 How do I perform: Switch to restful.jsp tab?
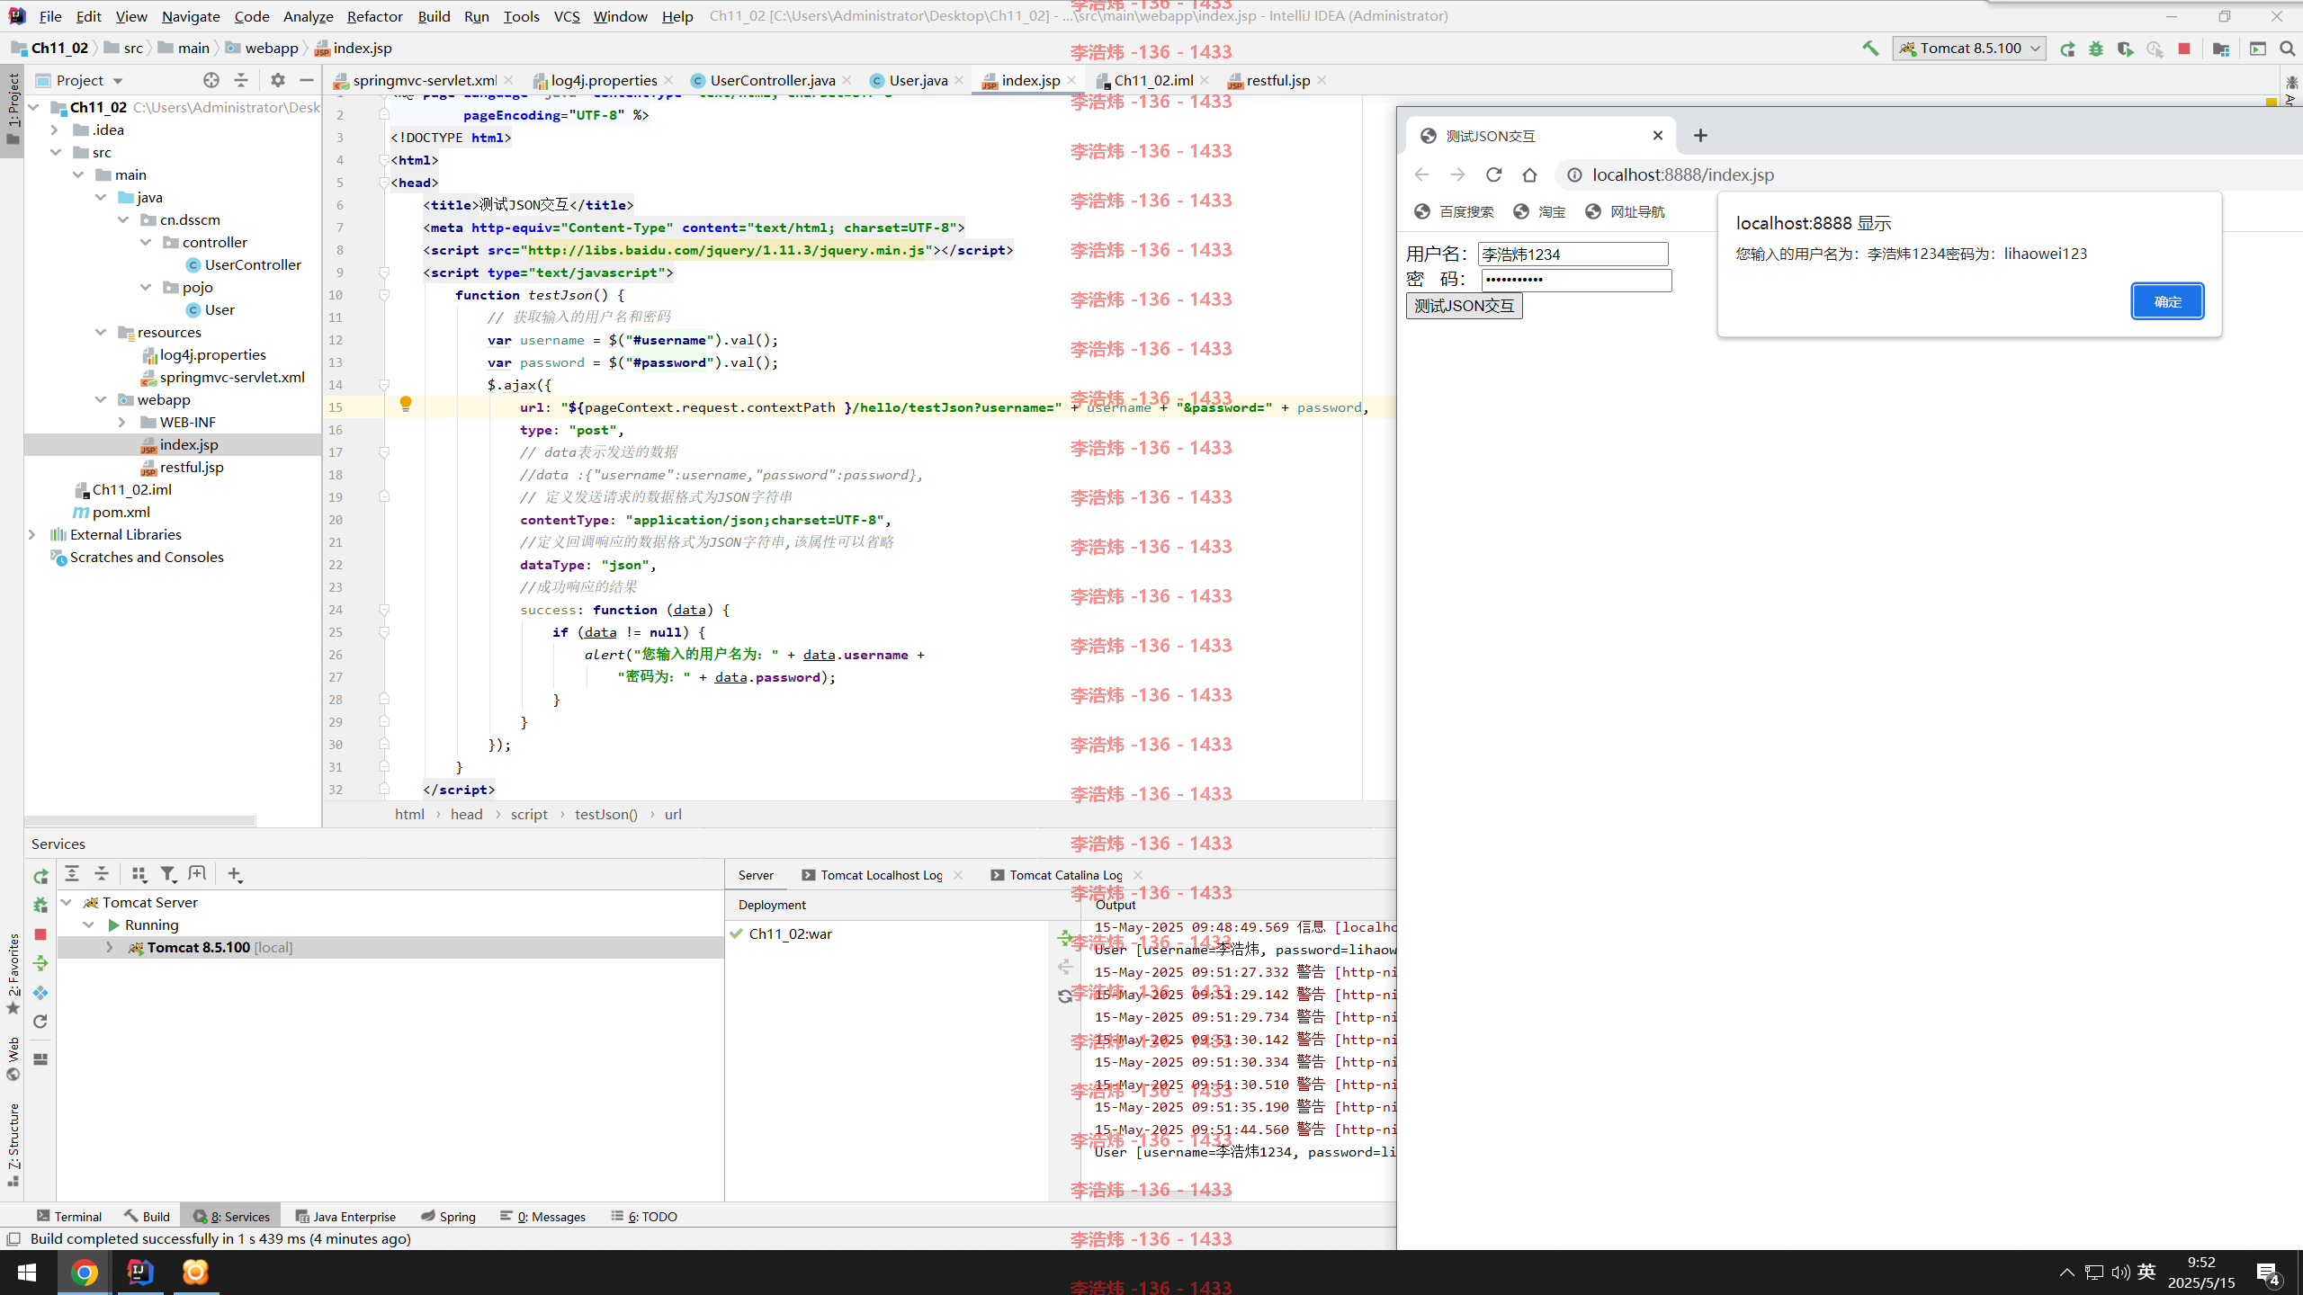[x=1277, y=80]
